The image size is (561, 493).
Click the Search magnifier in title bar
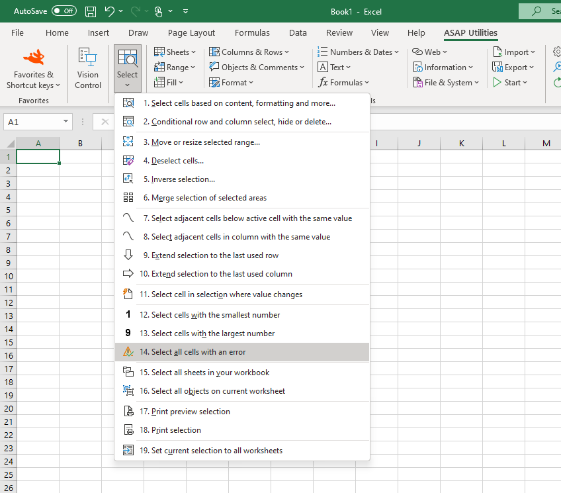point(536,11)
